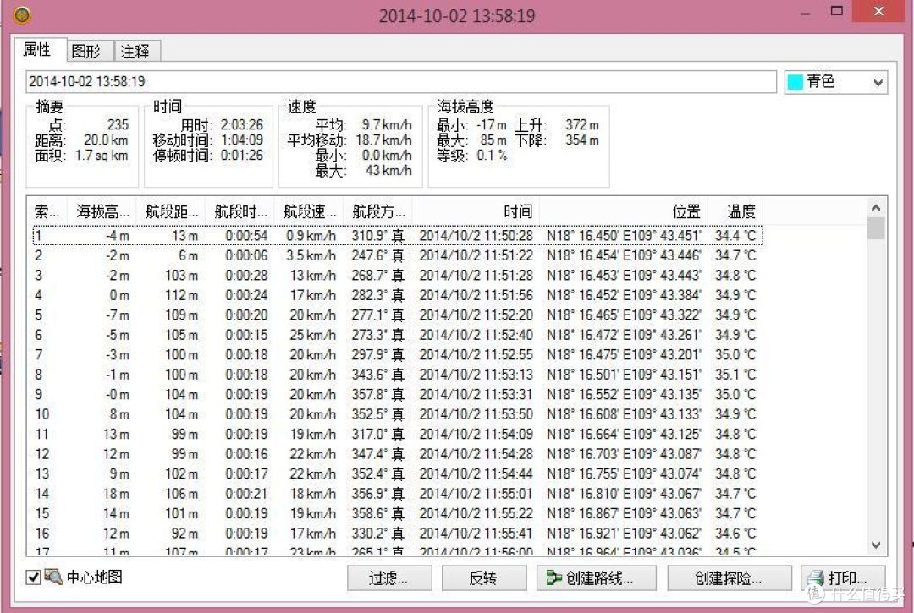Select row 8 with temperature 35.1 ℃
914x613 pixels.
pyautogui.click(x=398, y=375)
